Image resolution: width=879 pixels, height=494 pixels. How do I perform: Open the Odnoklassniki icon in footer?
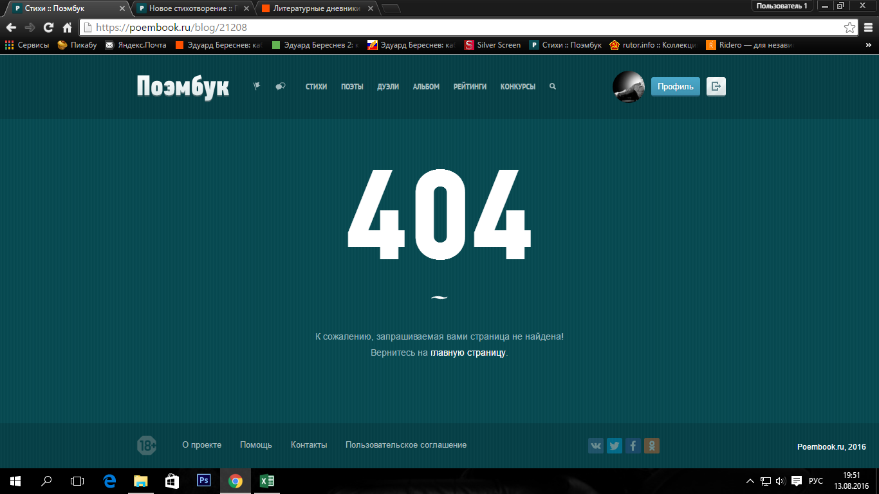click(652, 446)
